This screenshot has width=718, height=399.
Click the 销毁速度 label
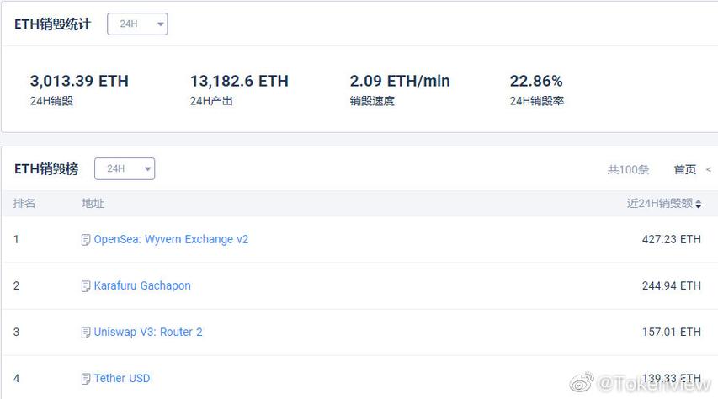[x=372, y=101]
